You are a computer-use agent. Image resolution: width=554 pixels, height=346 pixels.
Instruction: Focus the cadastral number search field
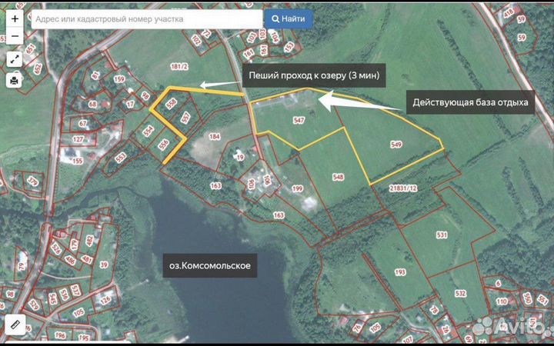(146, 18)
